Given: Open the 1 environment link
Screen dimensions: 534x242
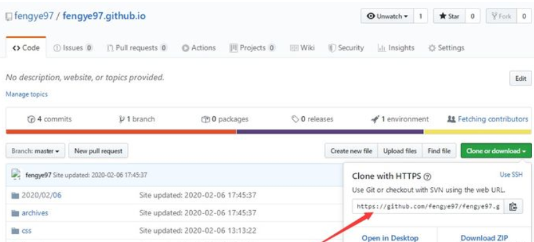Looking at the screenshot, I should pyautogui.click(x=400, y=119).
